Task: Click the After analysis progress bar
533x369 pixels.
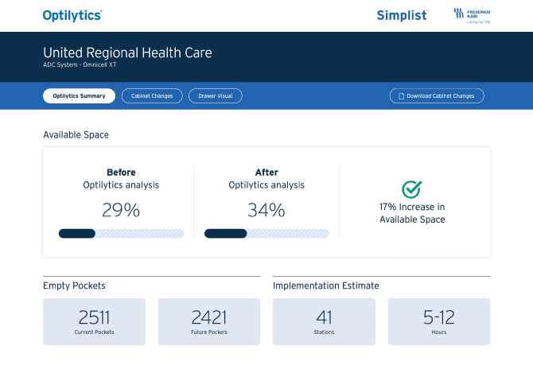Action: click(266, 234)
